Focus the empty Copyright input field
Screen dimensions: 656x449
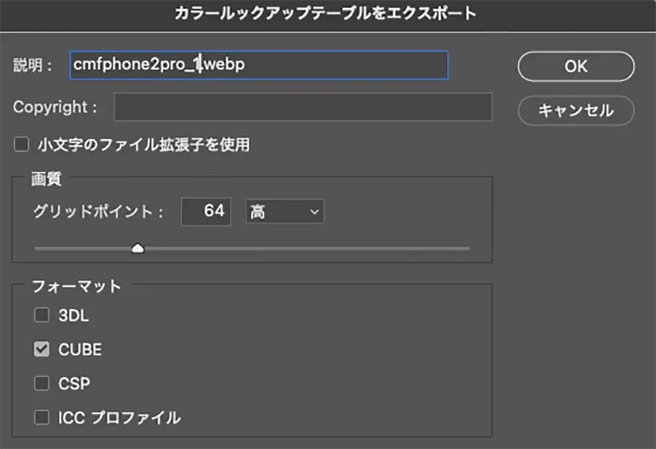point(302,107)
